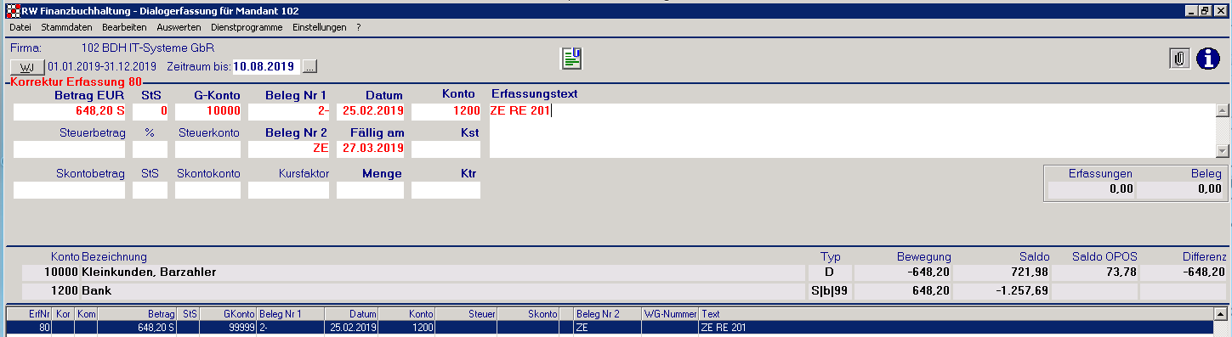Screen dimensions: 1232x337
Task: Click the Erfassungstext field ZE RE 201
Action: 853,131
